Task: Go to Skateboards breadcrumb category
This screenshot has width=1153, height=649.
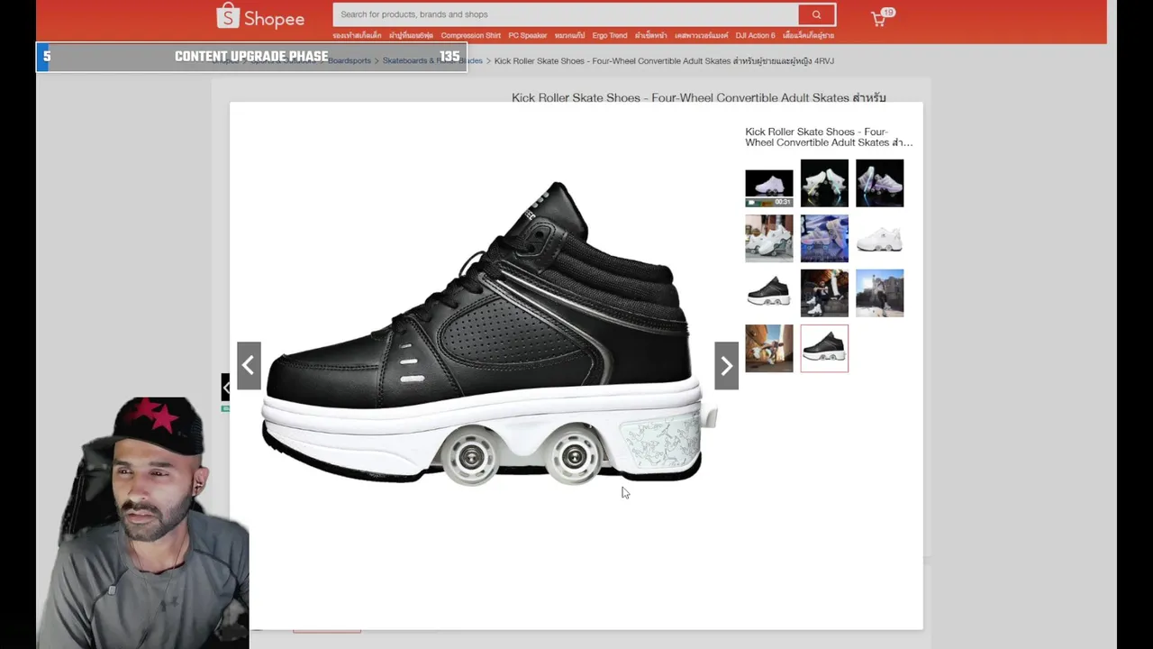Action: 432,60
